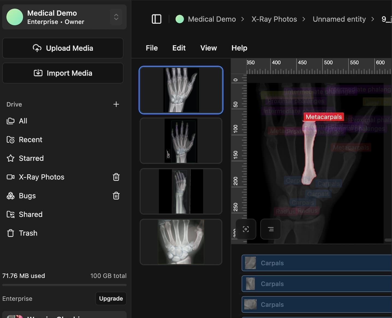Select the second hand X-ray thumbnail
The image size is (392, 318).
(181, 141)
